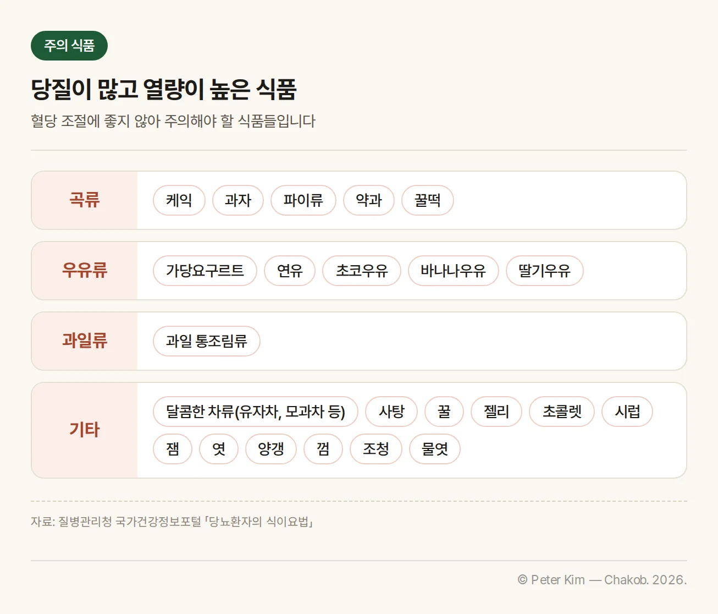This screenshot has height=614, width=718.
Task: Choose the 초코우유 chip
Action: coord(362,271)
